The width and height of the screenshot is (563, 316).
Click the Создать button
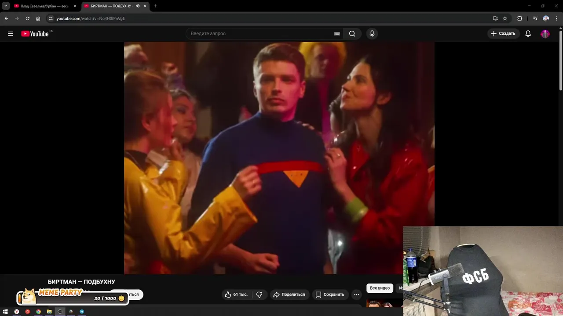(503, 34)
